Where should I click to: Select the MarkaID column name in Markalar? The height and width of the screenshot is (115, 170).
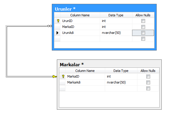click(x=85, y=76)
